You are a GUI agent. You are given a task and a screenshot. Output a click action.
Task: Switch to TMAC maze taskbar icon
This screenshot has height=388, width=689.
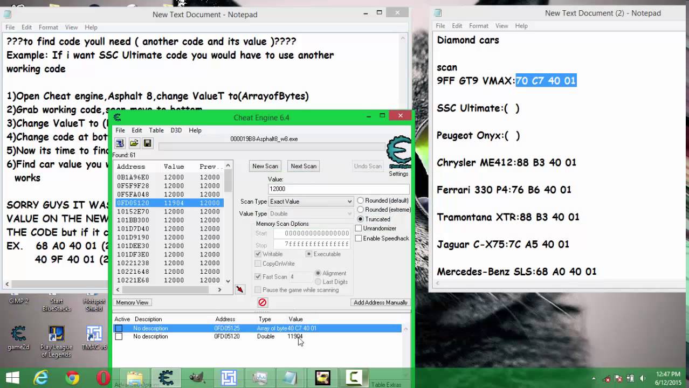229,378
